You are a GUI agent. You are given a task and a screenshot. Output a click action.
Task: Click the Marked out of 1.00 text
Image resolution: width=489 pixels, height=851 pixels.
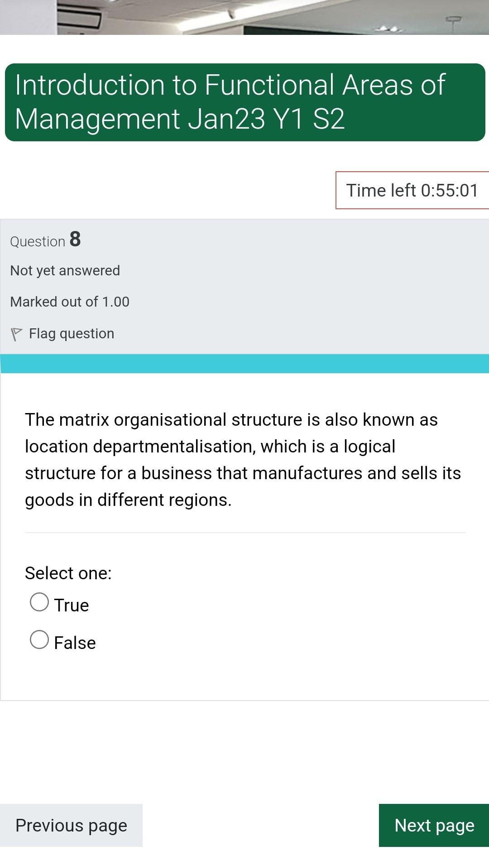[x=70, y=301]
